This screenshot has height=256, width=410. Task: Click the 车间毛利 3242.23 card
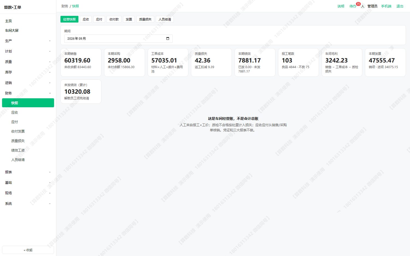[342, 62]
